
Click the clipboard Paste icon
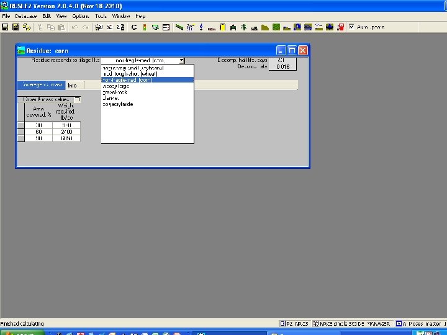[x=61, y=27]
